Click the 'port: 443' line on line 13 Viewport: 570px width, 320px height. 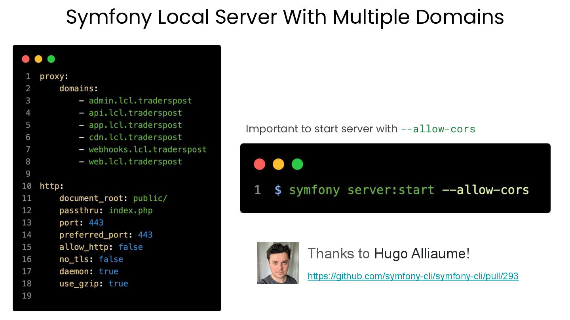(81, 223)
